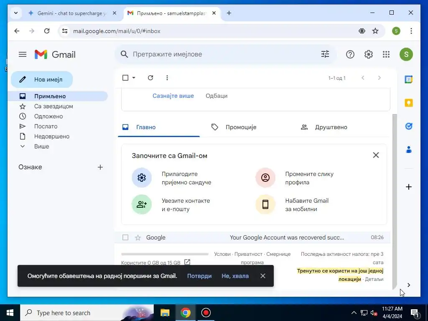Collapse the side panel chevron
The image size is (428, 321).
(409, 285)
